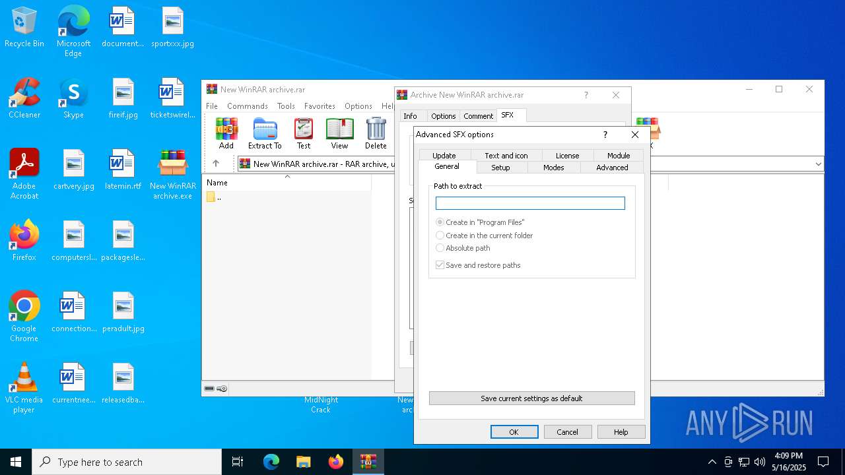Open the Comment tab in Archive dialog

pos(478,116)
